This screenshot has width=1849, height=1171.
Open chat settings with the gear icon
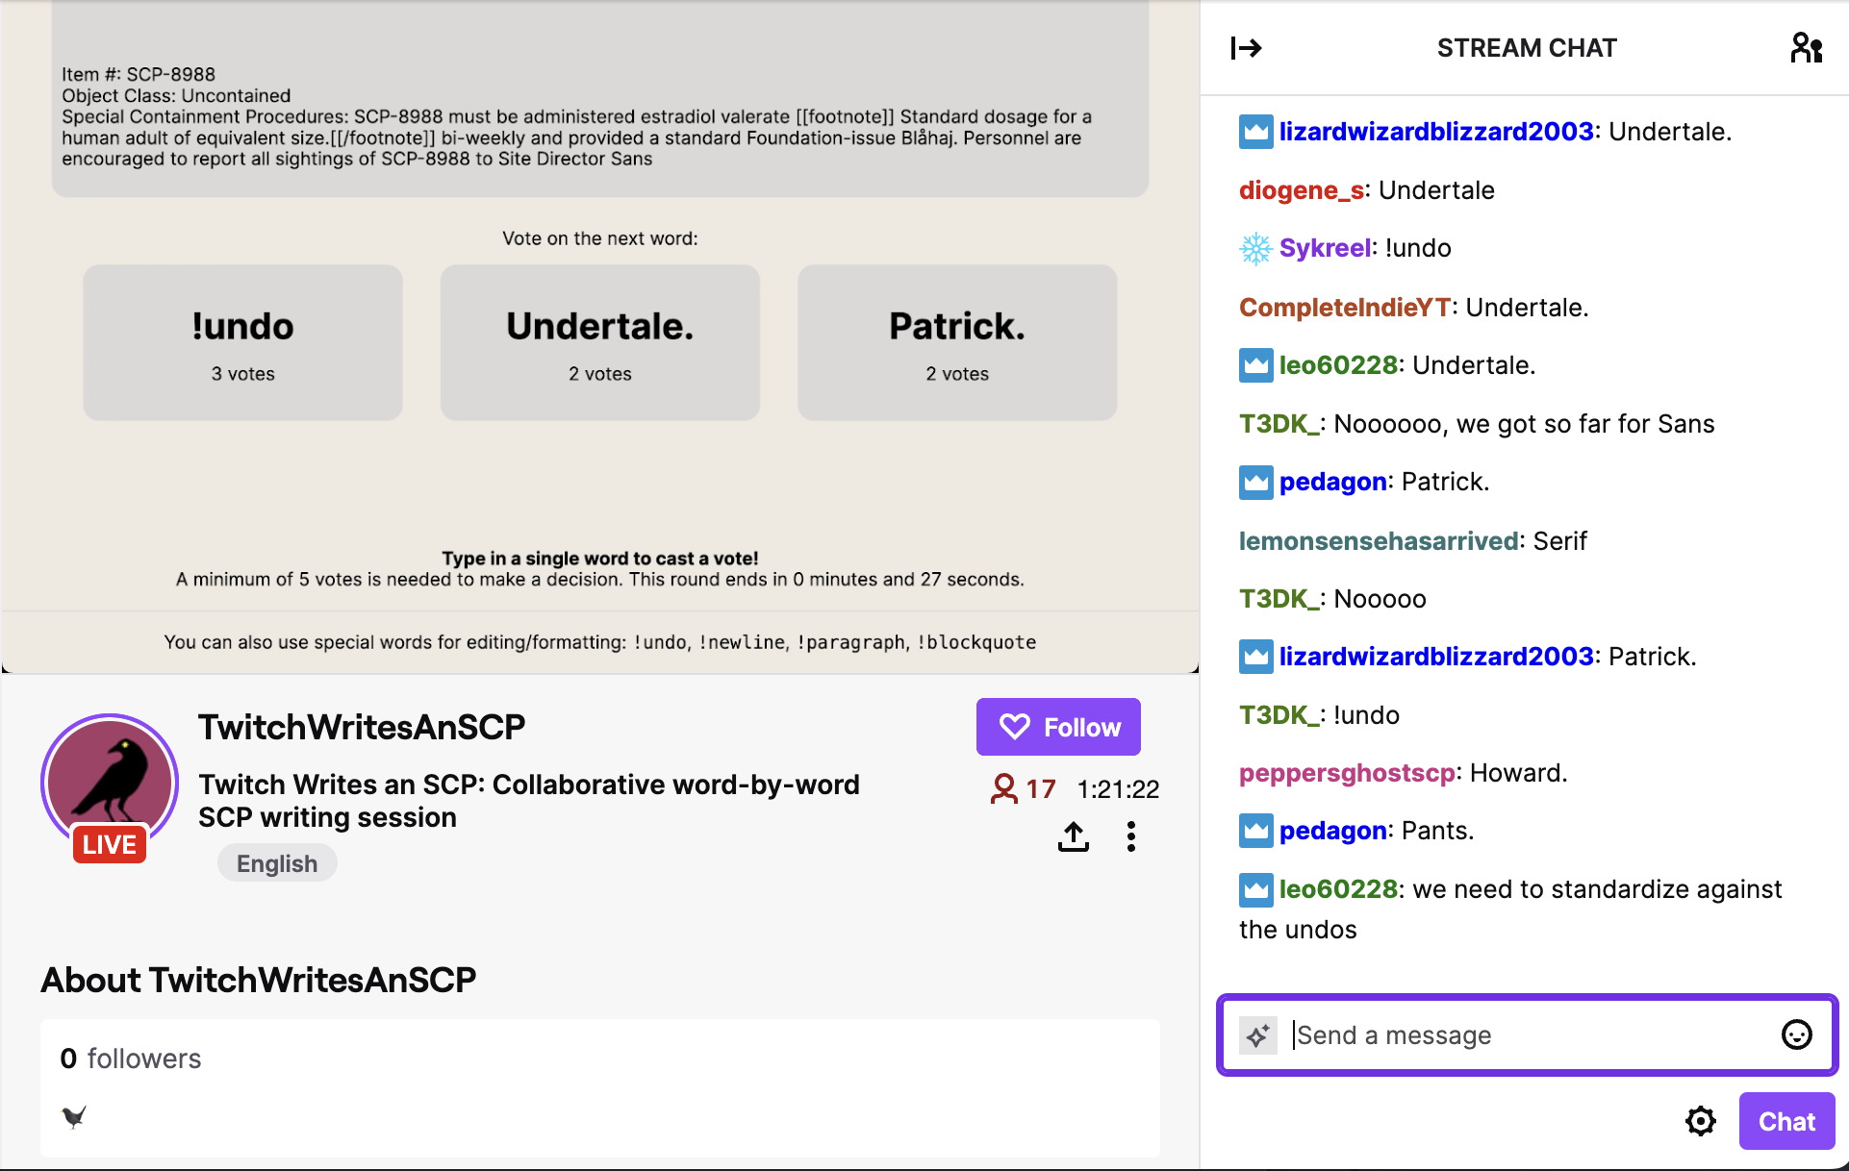coord(1701,1120)
